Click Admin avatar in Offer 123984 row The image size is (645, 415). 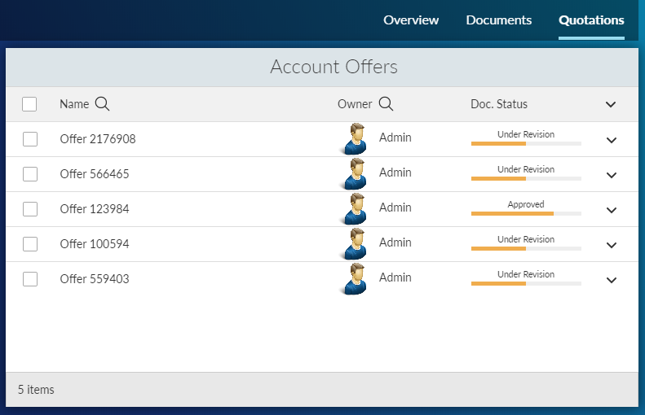(354, 209)
